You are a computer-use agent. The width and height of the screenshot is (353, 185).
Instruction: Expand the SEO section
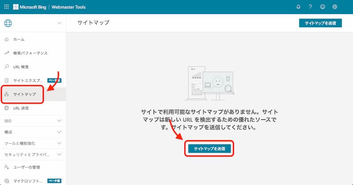pyautogui.click(x=33, y=121)
